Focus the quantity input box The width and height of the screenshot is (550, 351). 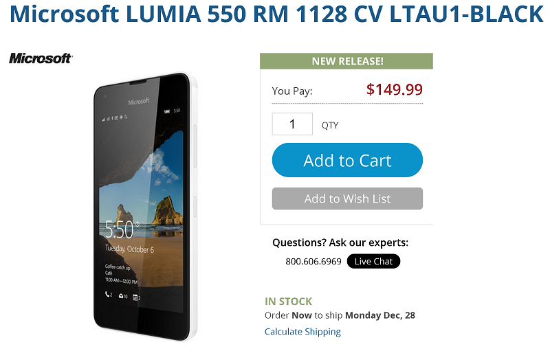coord(292,124)
